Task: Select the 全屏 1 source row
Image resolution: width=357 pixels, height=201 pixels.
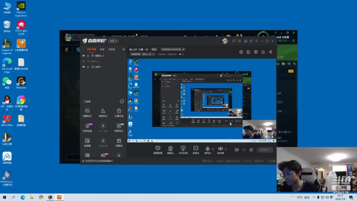Action: tap(104, 67)
